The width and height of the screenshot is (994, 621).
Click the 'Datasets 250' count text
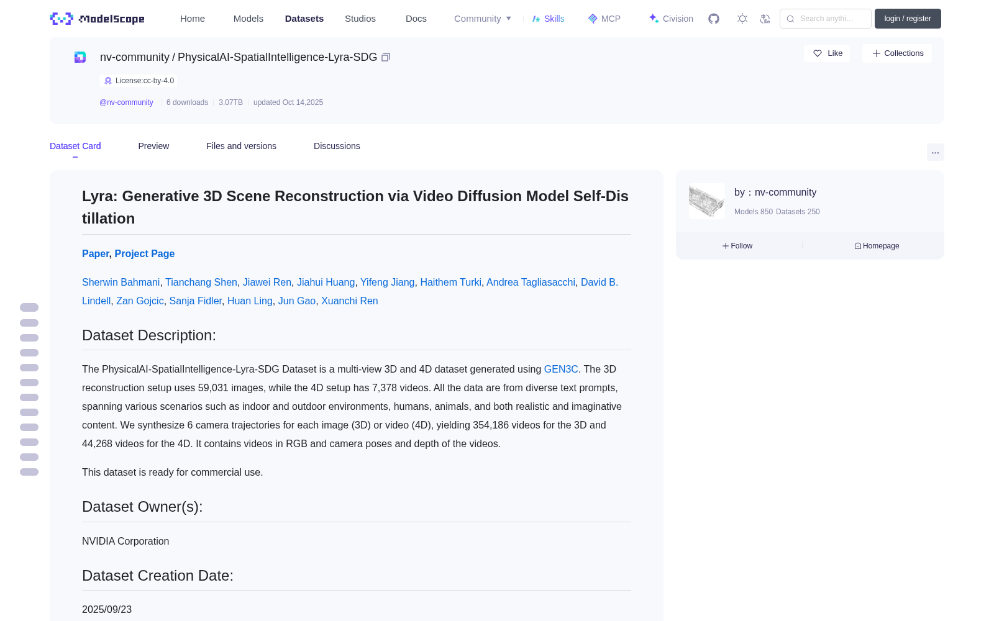coord(798,212)
